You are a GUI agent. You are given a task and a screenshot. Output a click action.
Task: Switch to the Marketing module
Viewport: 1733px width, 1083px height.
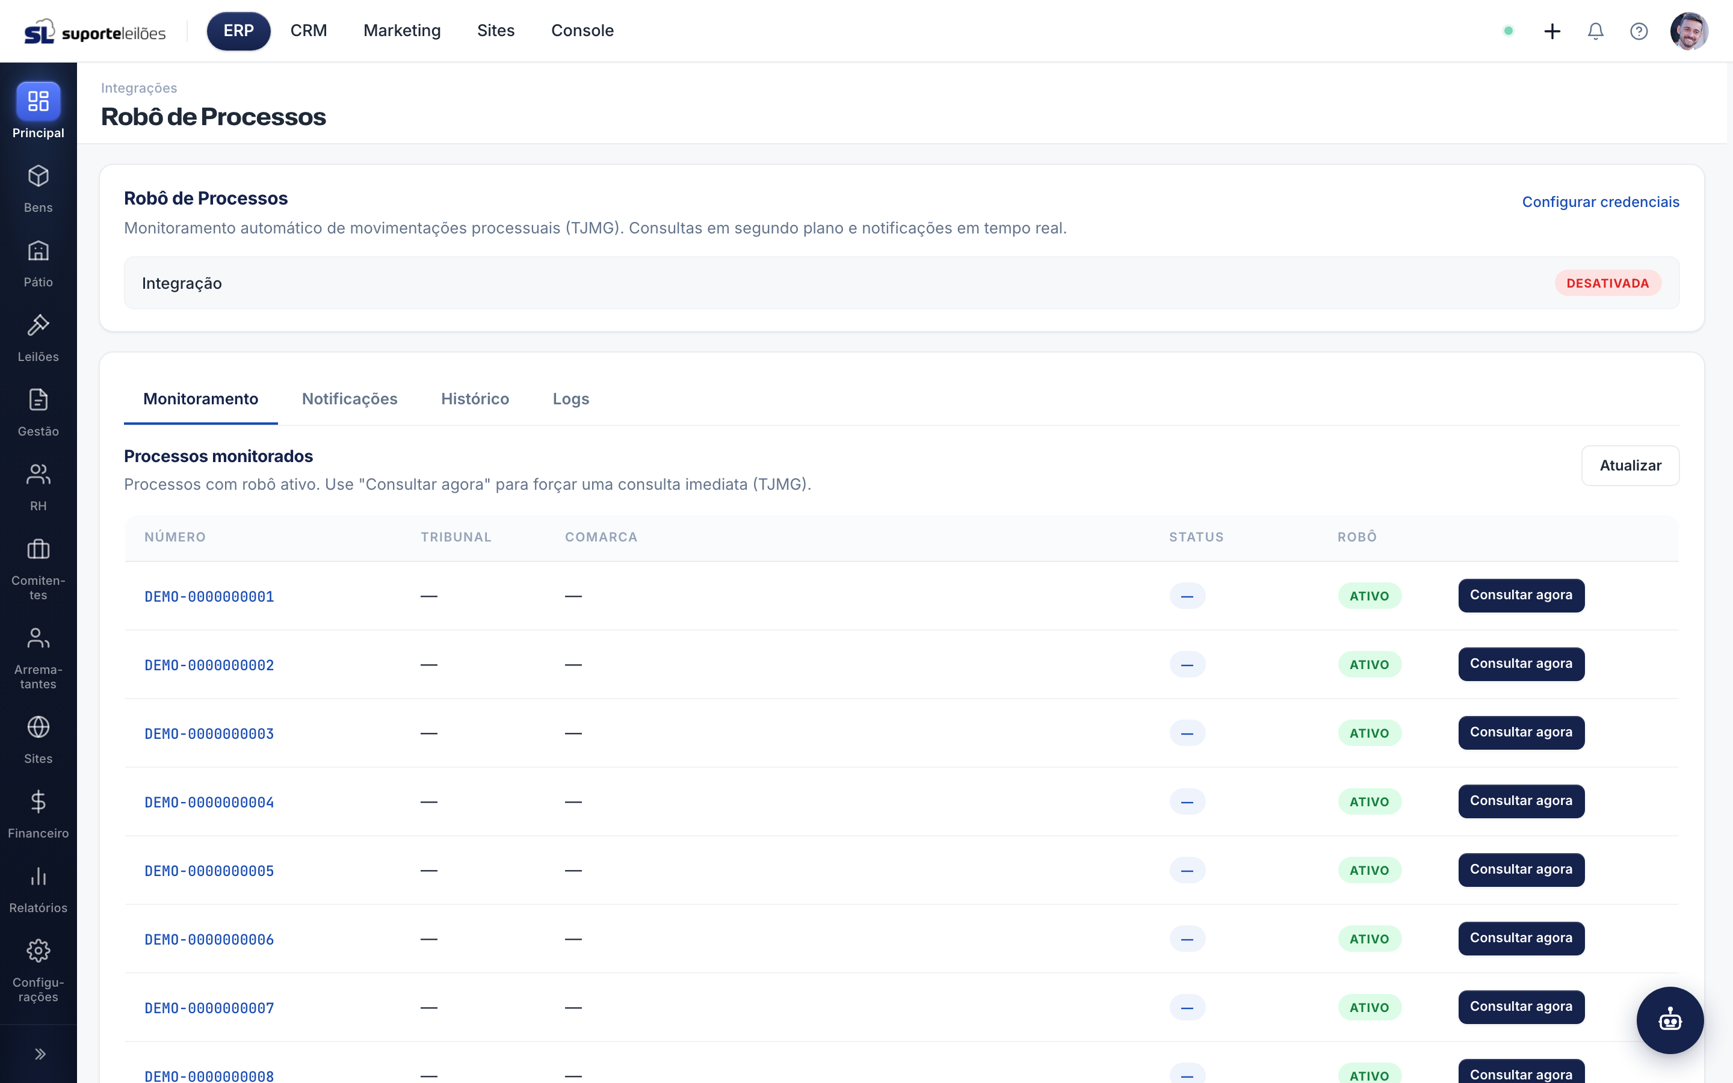click(402, 31)
